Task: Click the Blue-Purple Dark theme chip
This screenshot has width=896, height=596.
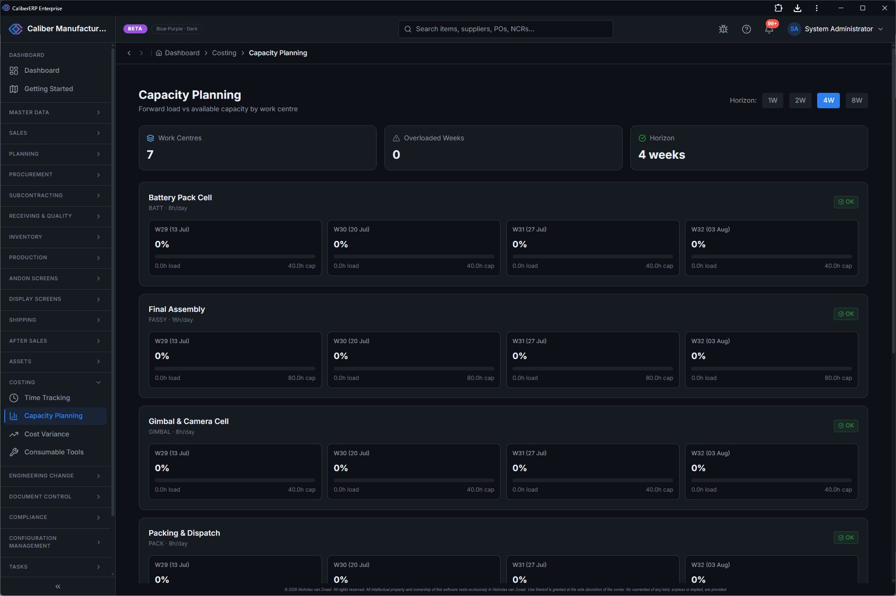Action: [177, 29]
